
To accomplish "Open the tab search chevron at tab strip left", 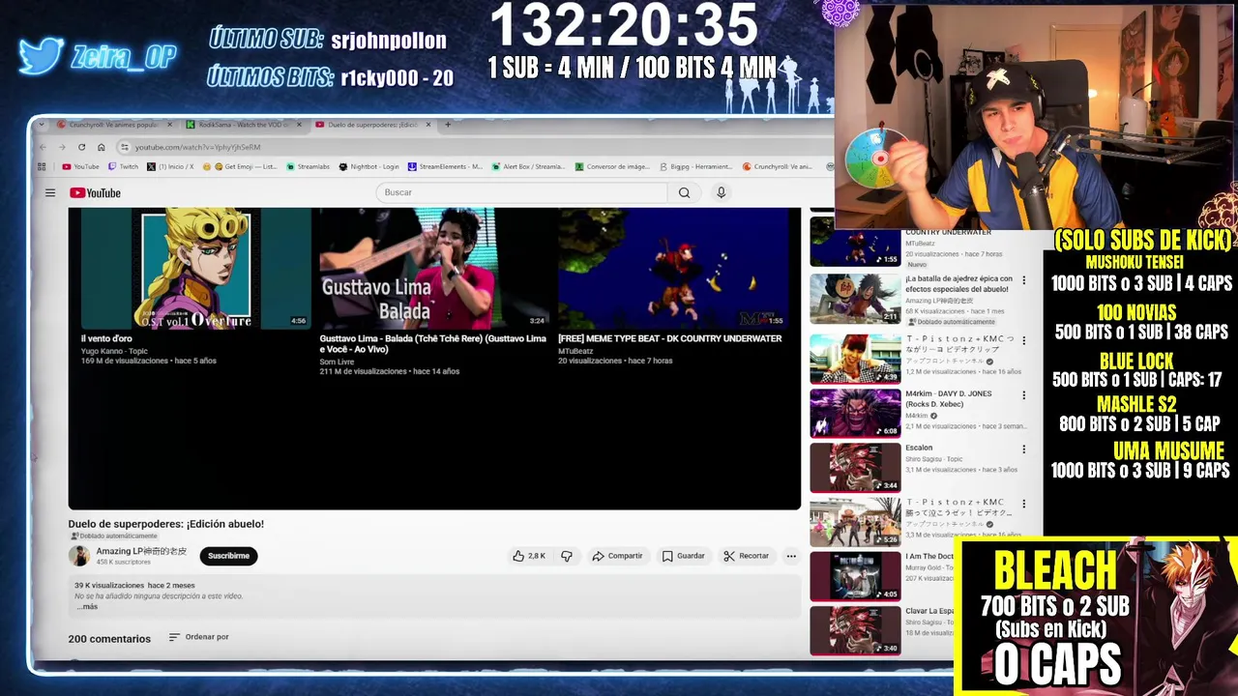I will coord(43,125).
